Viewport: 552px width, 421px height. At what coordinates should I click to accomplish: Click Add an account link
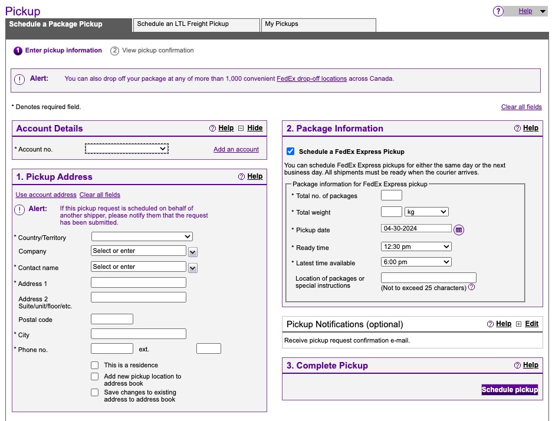(236, 149)
